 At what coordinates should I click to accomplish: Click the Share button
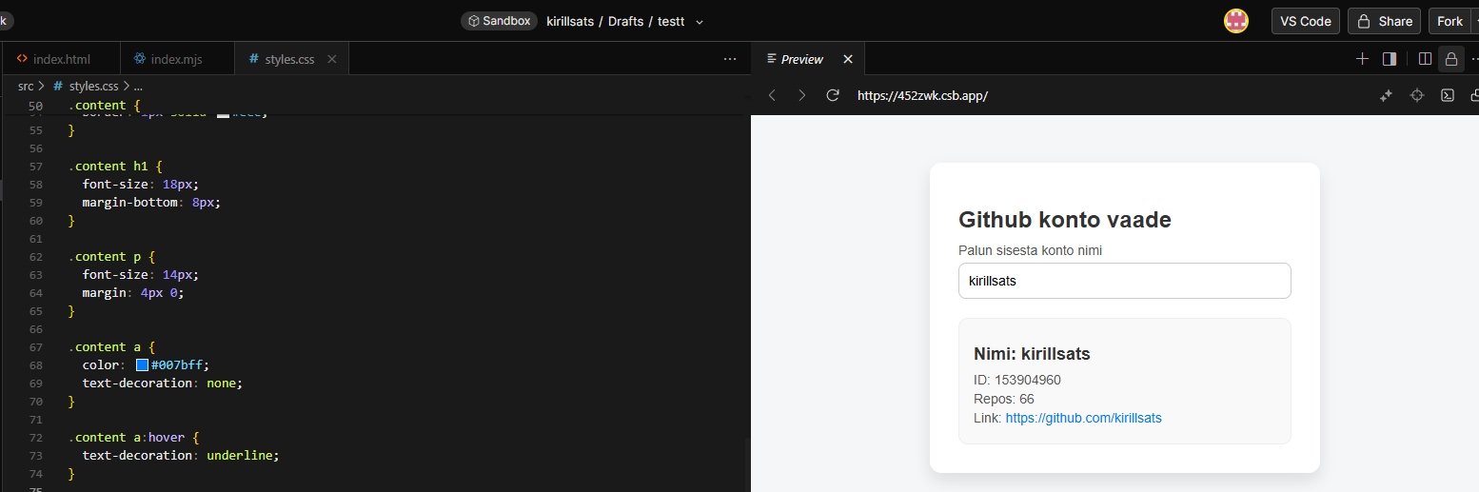coord(1384,21)
